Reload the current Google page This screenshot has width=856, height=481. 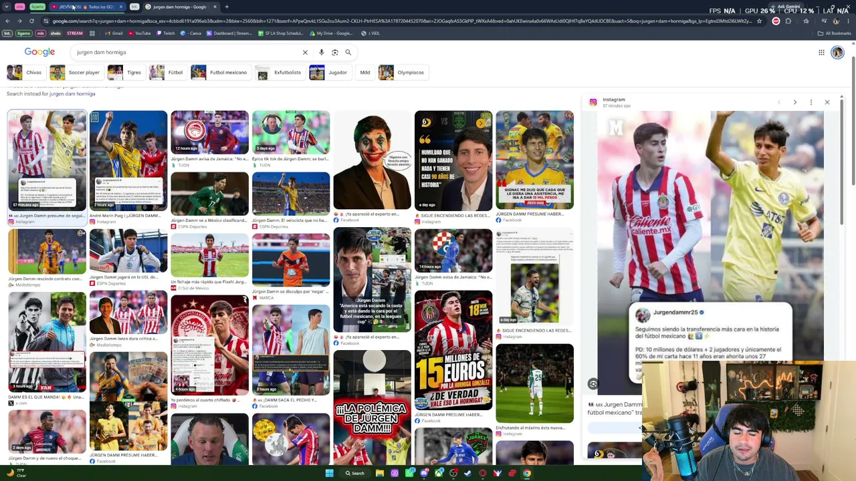click(31, 21)
